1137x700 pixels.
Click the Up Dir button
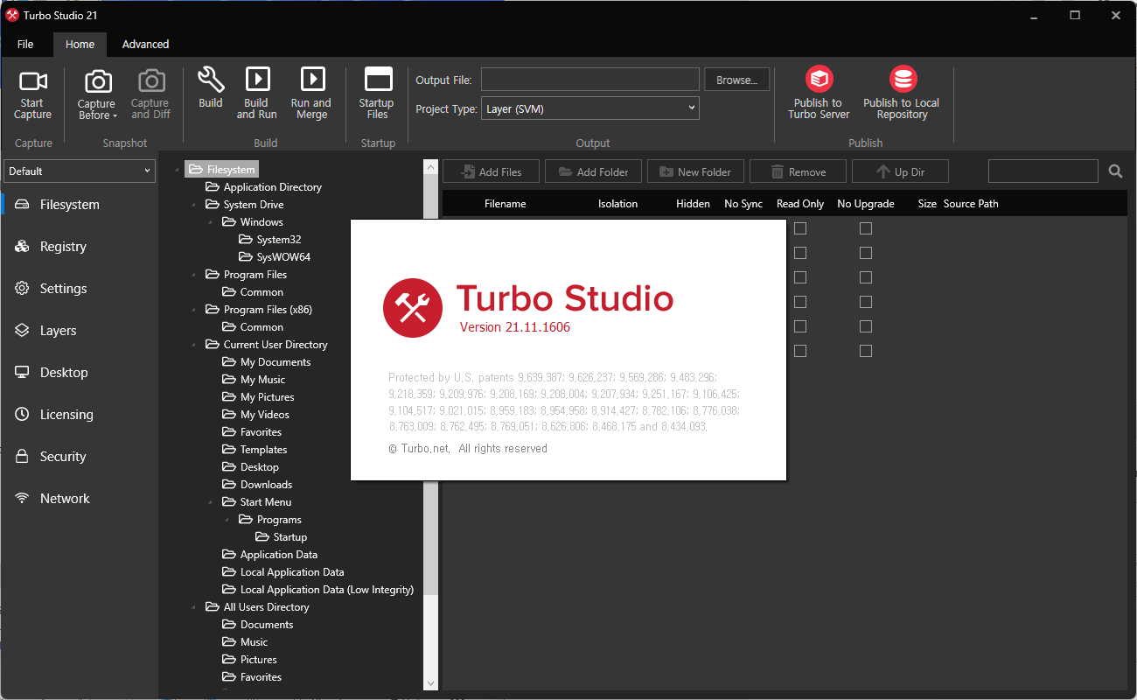900,171
